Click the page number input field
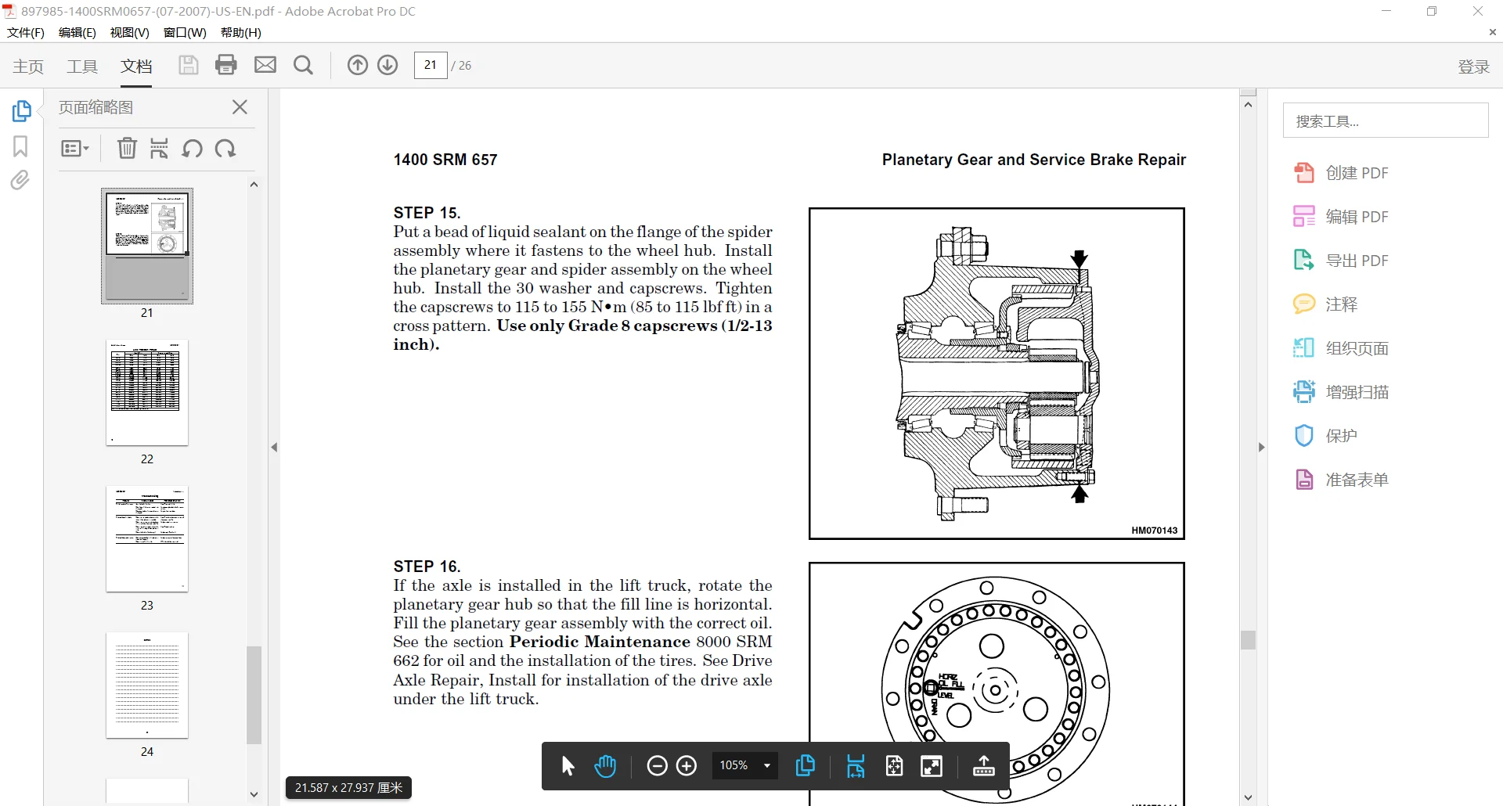Viewport: 1503px width, 806px height. point(431,65)
